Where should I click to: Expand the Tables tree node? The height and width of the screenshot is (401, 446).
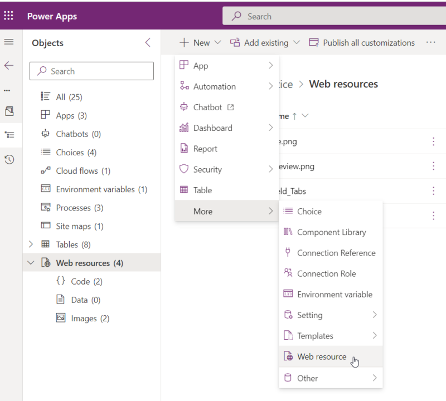tap(31, 244)
